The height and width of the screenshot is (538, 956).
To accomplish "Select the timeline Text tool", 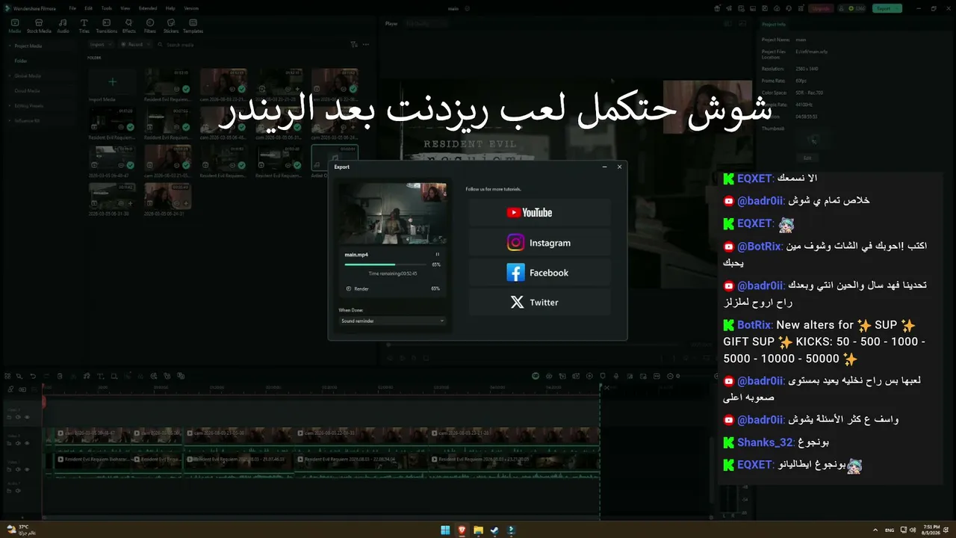I will [x=100, y=376].
